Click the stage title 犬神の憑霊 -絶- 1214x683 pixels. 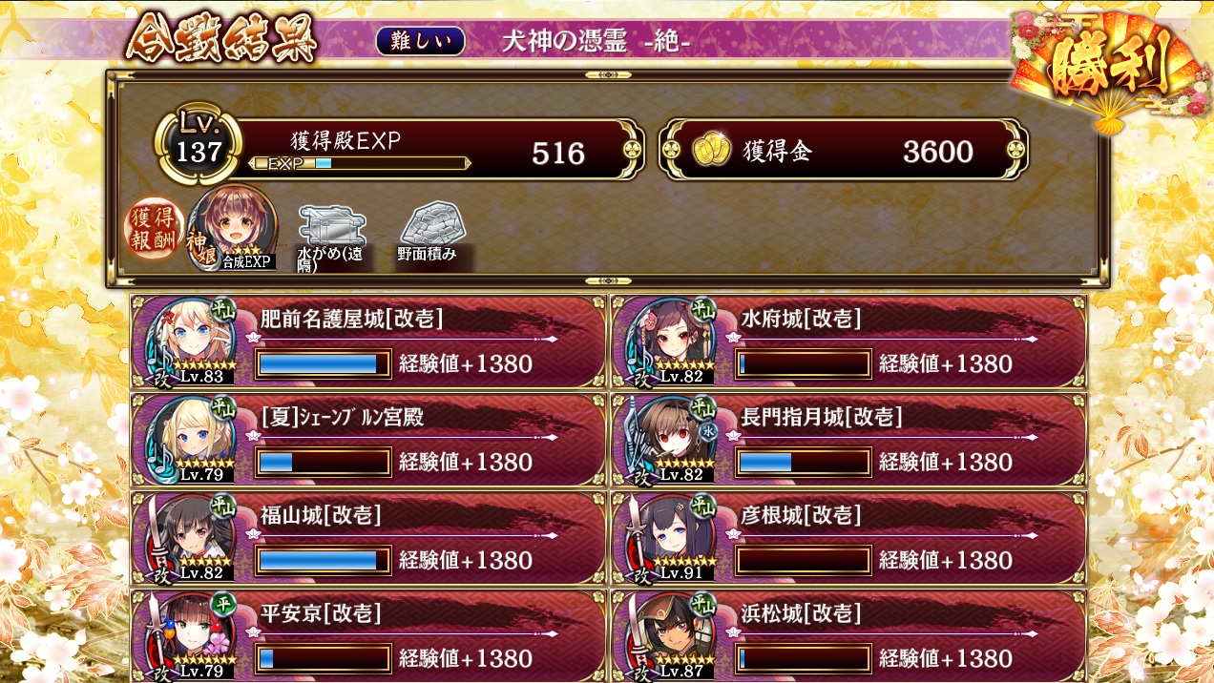point(597,42)
